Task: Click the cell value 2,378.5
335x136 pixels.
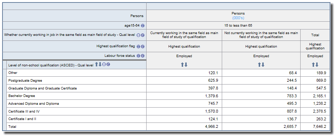Action: click(x=320, y=111)
